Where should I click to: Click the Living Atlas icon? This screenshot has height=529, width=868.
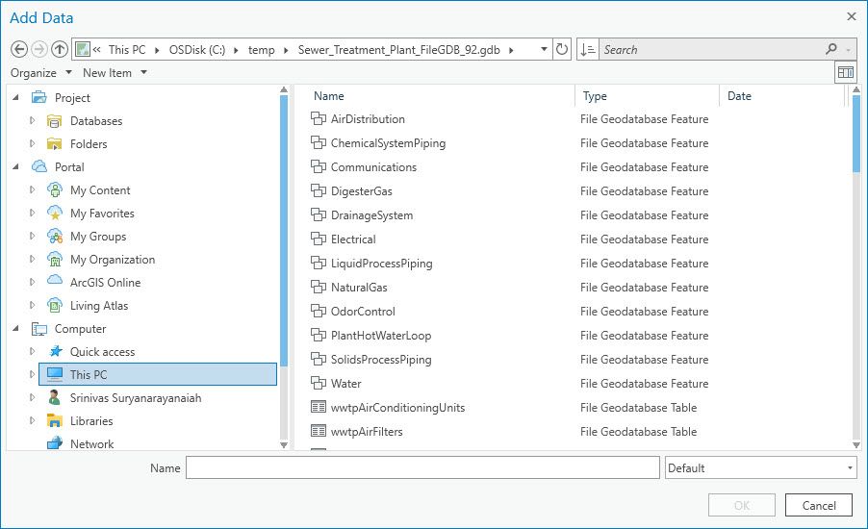click(54, 306)
